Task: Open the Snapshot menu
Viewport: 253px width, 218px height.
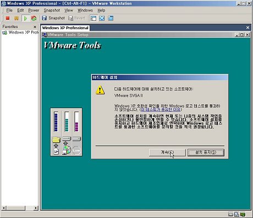Action: (52, 10)
